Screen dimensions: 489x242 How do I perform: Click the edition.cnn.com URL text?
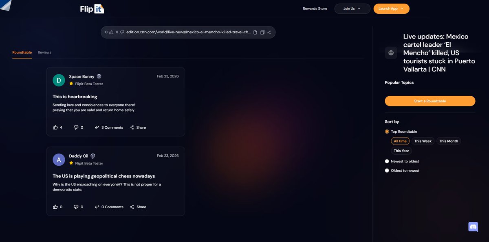188,32
